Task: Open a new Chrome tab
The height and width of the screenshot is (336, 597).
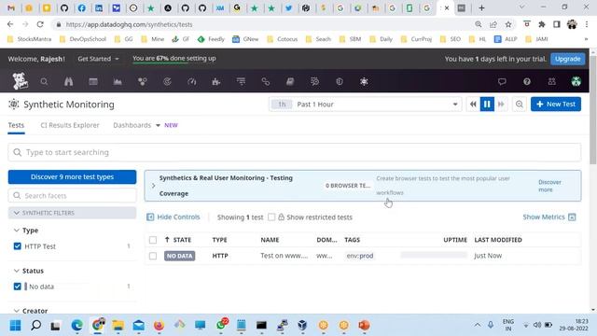Action: coord(481,8)
